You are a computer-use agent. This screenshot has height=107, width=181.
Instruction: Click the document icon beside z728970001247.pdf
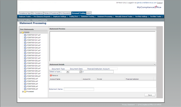(x=25, y=50)
